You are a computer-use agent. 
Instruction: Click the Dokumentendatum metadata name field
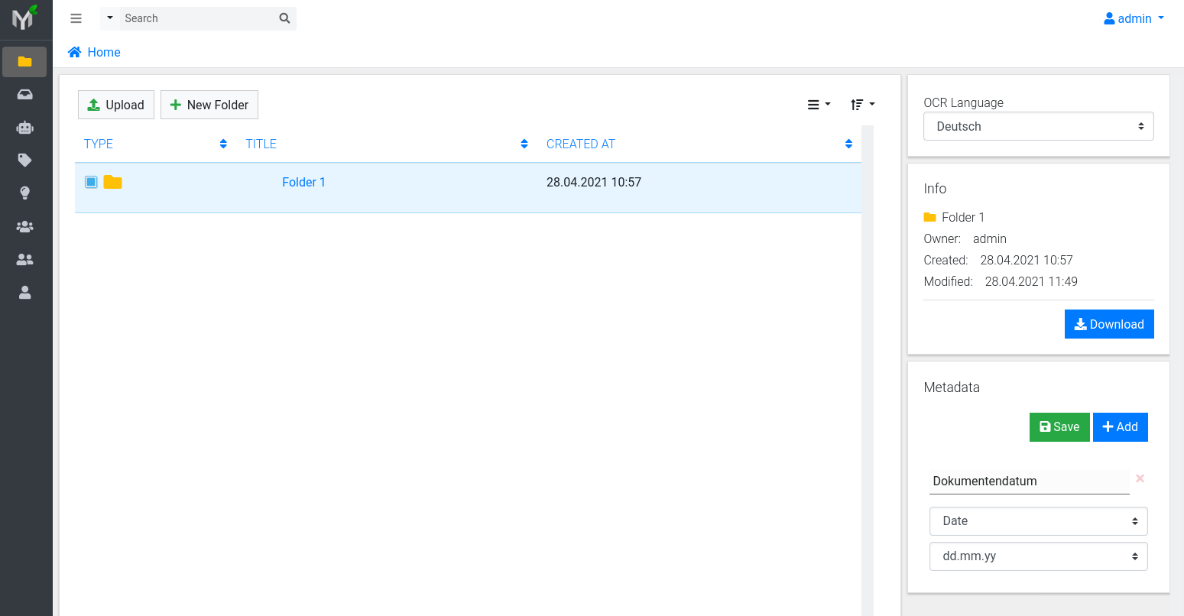1030,481
